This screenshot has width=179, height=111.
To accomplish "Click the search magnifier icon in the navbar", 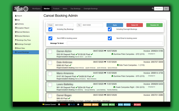I will coord(153,8).
